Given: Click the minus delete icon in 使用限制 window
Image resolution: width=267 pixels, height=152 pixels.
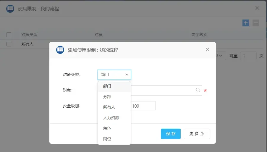Looking at the screenshot, I should (x=256, y=23).
